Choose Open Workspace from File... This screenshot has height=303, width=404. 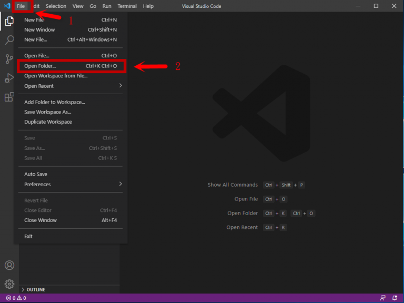70,76
